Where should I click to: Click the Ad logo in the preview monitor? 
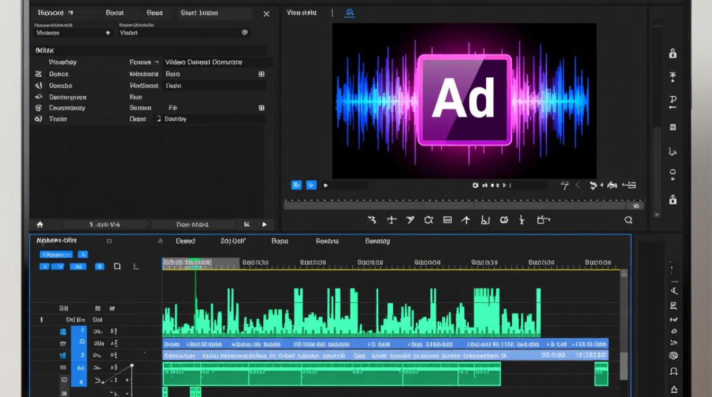pyautogui.click(x=465, y=100)
